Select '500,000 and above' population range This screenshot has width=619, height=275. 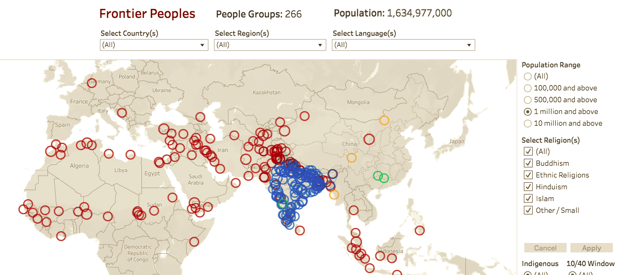coord(528,100)
